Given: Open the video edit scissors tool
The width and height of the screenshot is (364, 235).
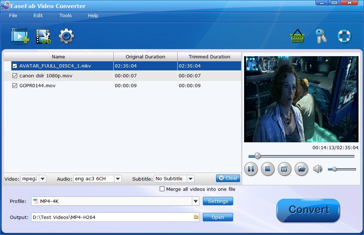Looking at the screenshot, I should click(43, 36).
